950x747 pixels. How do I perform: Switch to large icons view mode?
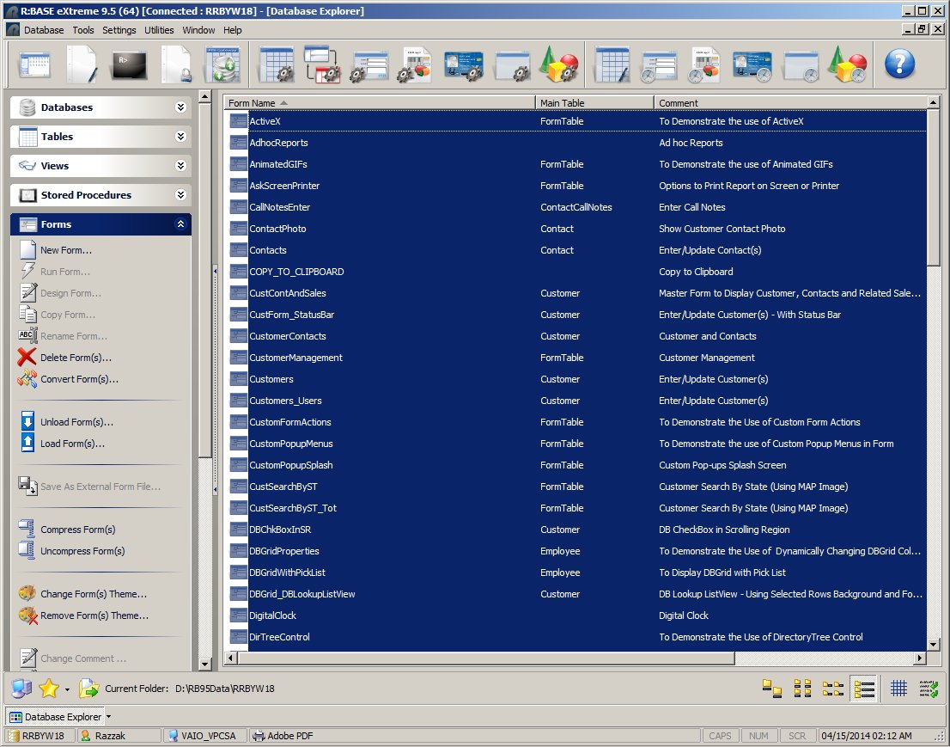click(x=772, y=689)
